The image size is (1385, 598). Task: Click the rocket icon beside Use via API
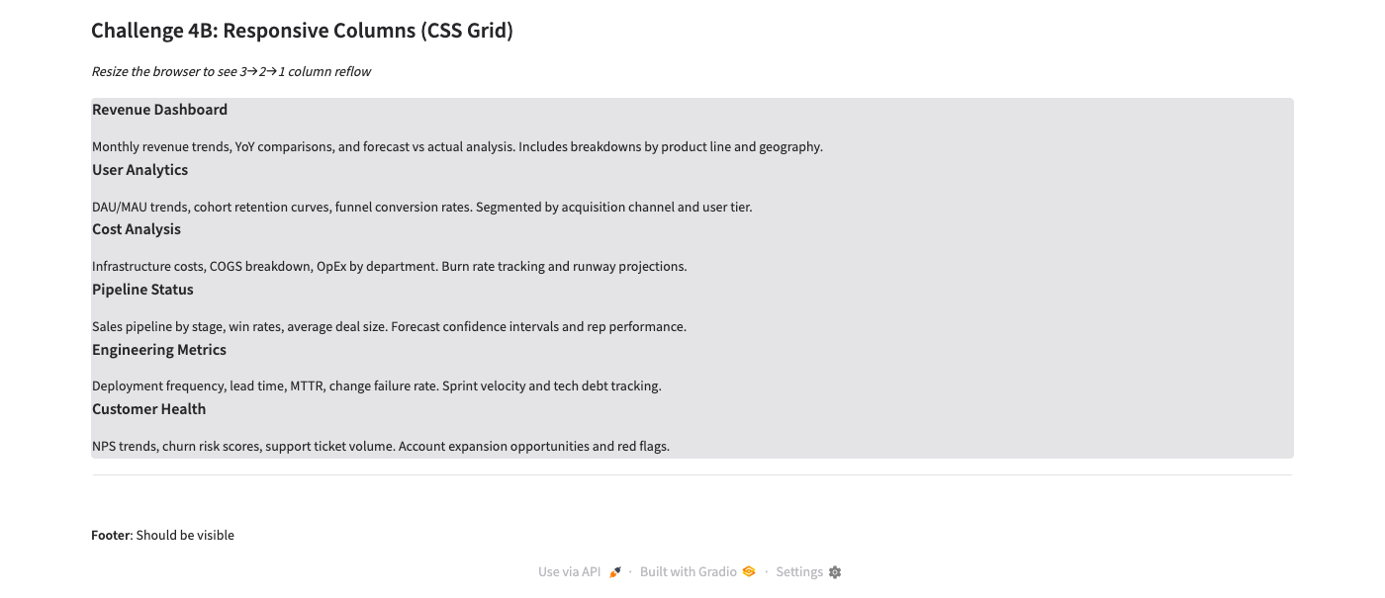(x=615, y=572)
